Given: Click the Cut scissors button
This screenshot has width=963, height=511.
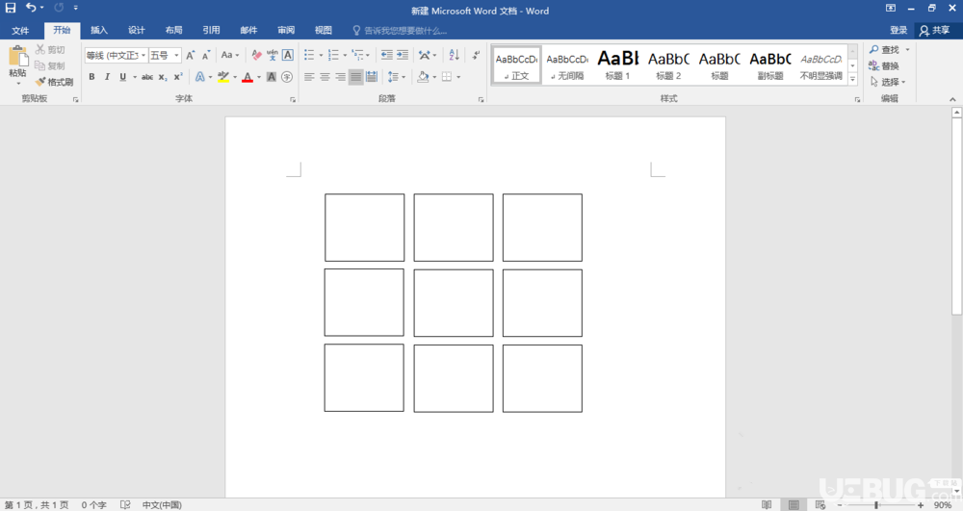Looking at the screenshot, I should tap(50, 50).
